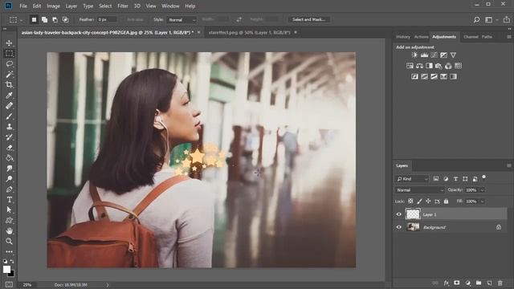Click the layer style fx icon

447,283
